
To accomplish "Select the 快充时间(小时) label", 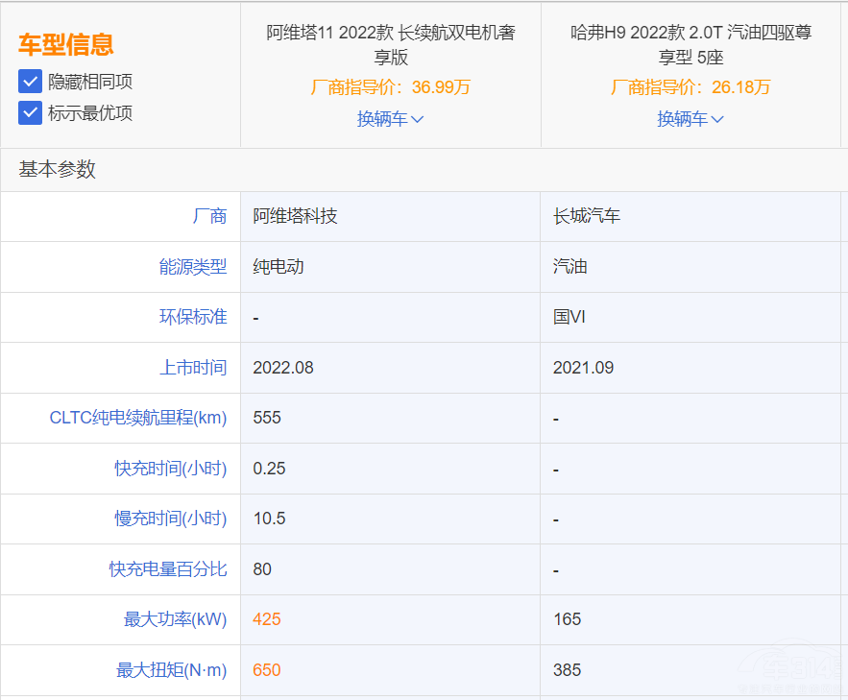I will point(171,469).
